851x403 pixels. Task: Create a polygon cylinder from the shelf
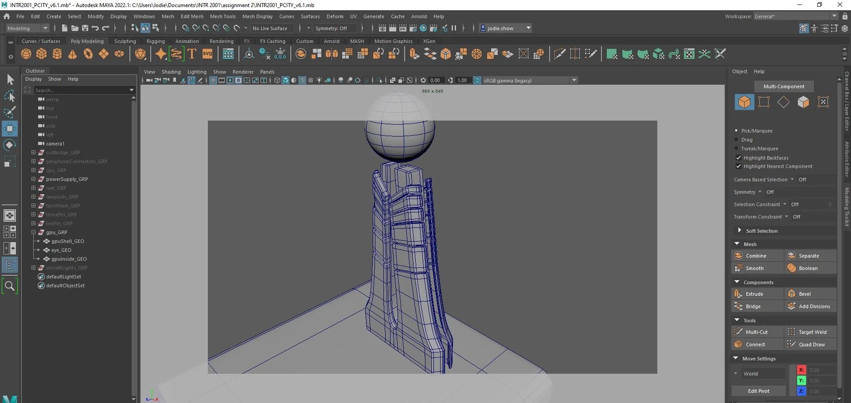tap(57, 54)
